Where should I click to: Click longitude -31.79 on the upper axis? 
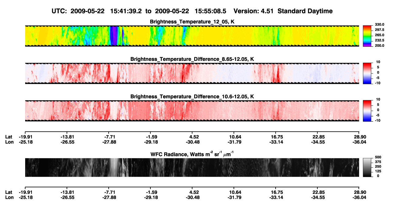(x=234, y=142)
